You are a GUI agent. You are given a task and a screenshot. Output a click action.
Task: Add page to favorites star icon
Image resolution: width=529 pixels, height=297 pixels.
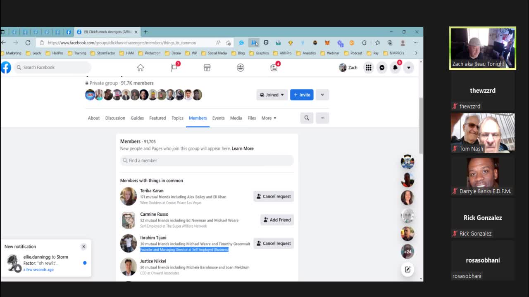click(x=228, y=43)
